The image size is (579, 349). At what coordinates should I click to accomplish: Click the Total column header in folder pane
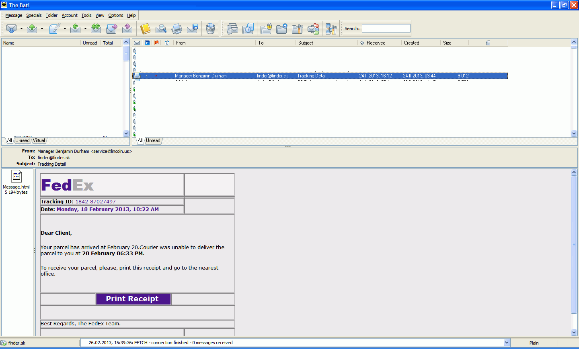coord(111,43)
